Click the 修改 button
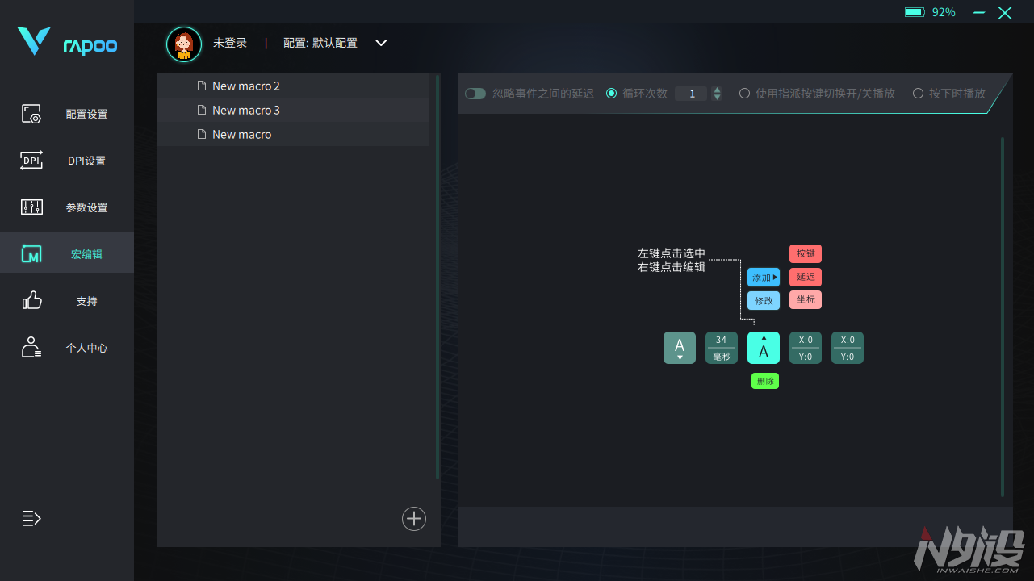This screenshot has width=1034, height=581. pyautogui.click(x=764, y=301)
